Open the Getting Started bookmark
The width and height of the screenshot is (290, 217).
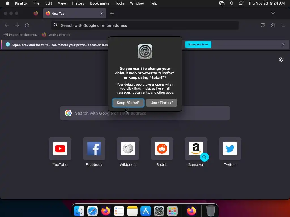click(x=56, y=35)
